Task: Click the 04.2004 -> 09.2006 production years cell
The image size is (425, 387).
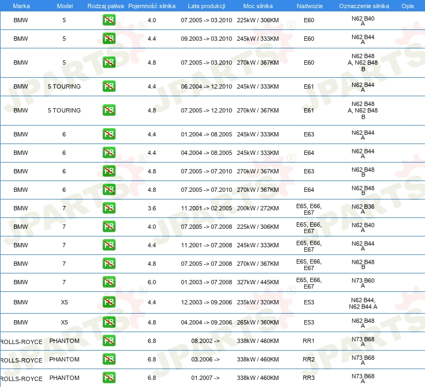Action: (x=207, y=322)
